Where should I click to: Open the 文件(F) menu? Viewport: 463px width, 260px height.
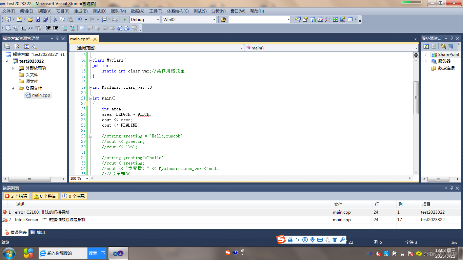coord(9,11)
